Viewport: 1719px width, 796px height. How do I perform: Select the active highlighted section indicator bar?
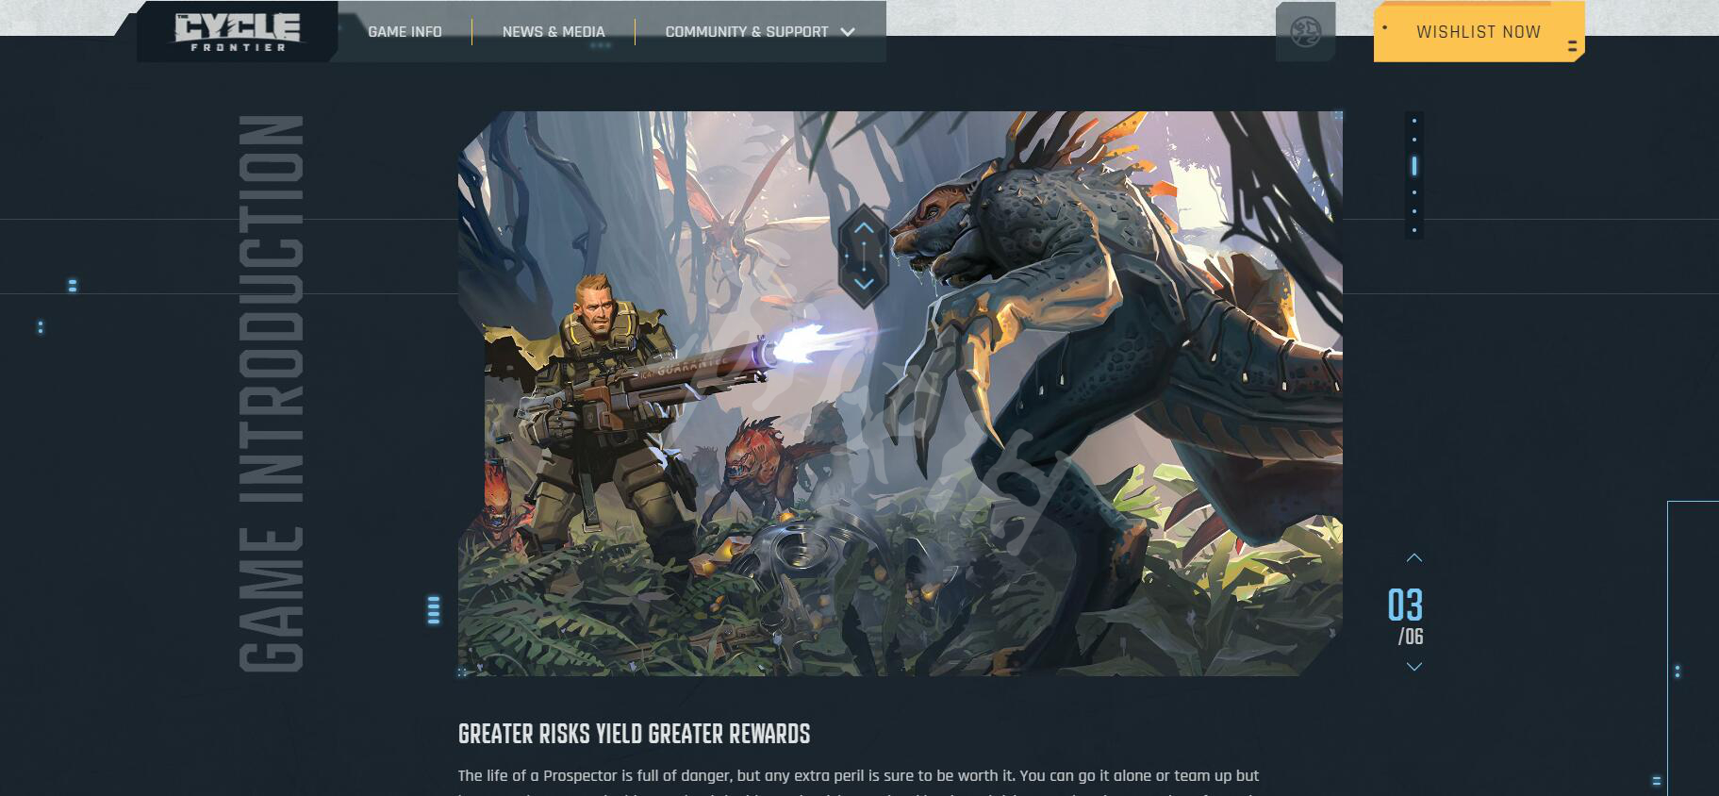pyautogui.click(x=1414, y=166)
